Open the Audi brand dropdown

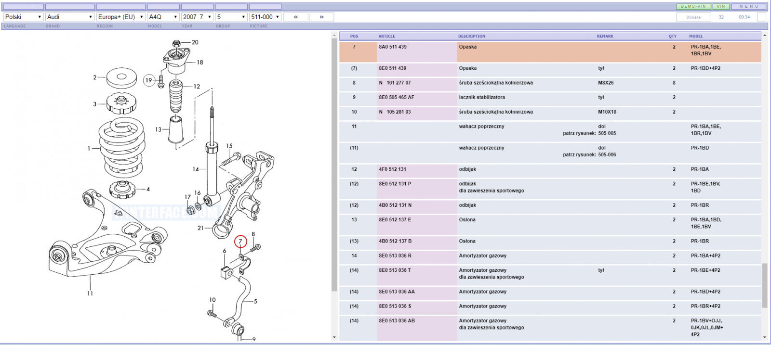pyautogui.click(x=69, y=17)
